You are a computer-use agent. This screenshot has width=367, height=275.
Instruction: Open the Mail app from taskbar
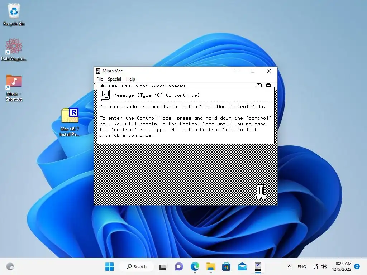[x=242, y=266]
